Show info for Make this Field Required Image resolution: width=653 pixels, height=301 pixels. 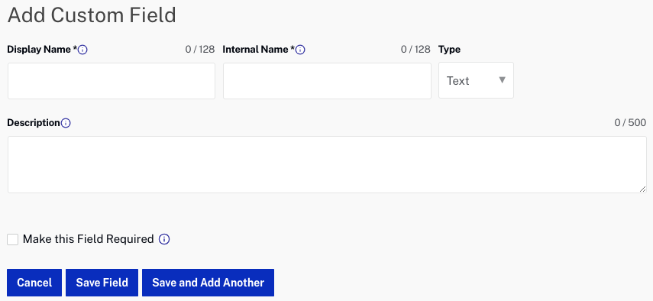pyautogui.click(x=164, y=239)
